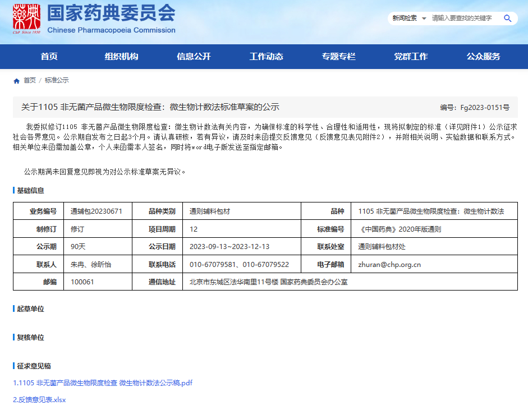This screenshot has width=528, height=410.
Task: Click the 起草单位 section heading
Action: (31, 309)
